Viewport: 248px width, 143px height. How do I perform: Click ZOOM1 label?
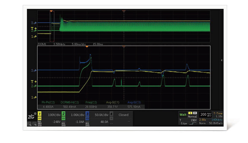[x=42, y=44]
